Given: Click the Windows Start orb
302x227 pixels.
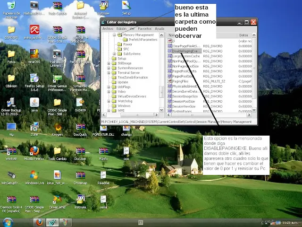Looking at the screenshot, I should click(x=8, y=222).
